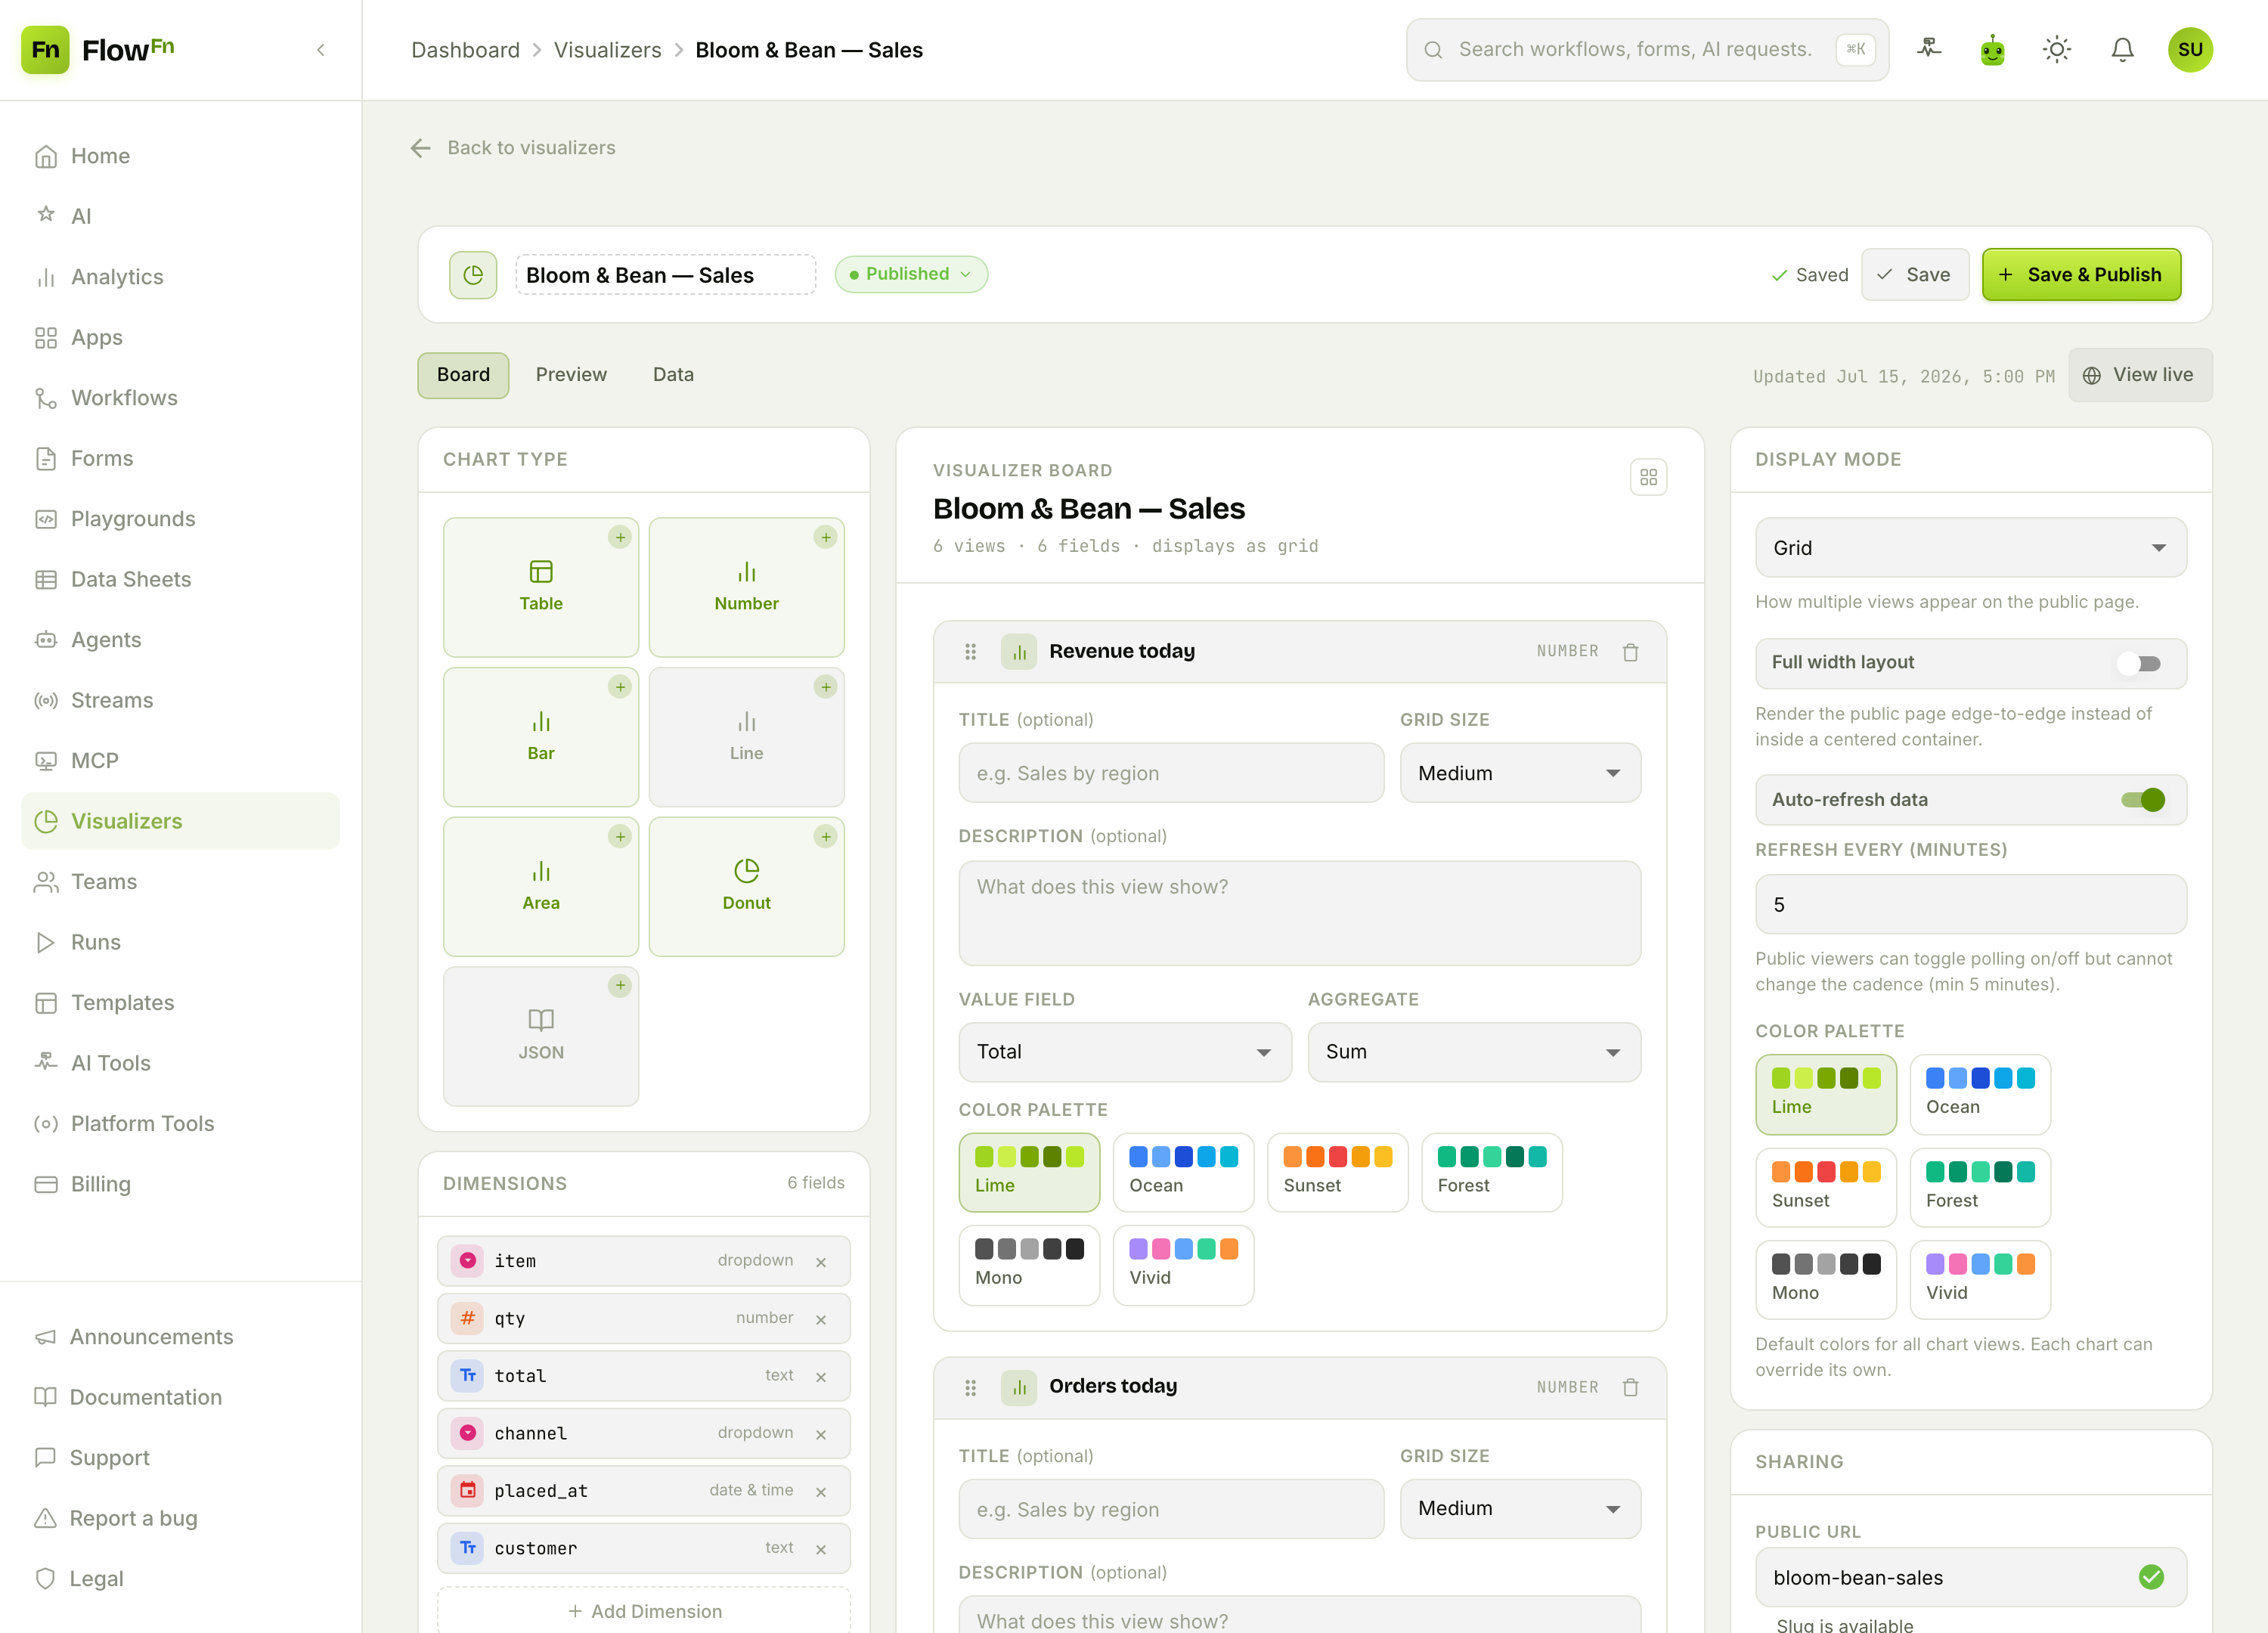
Task: Add a Donut chart view
Action: point(746,886)
